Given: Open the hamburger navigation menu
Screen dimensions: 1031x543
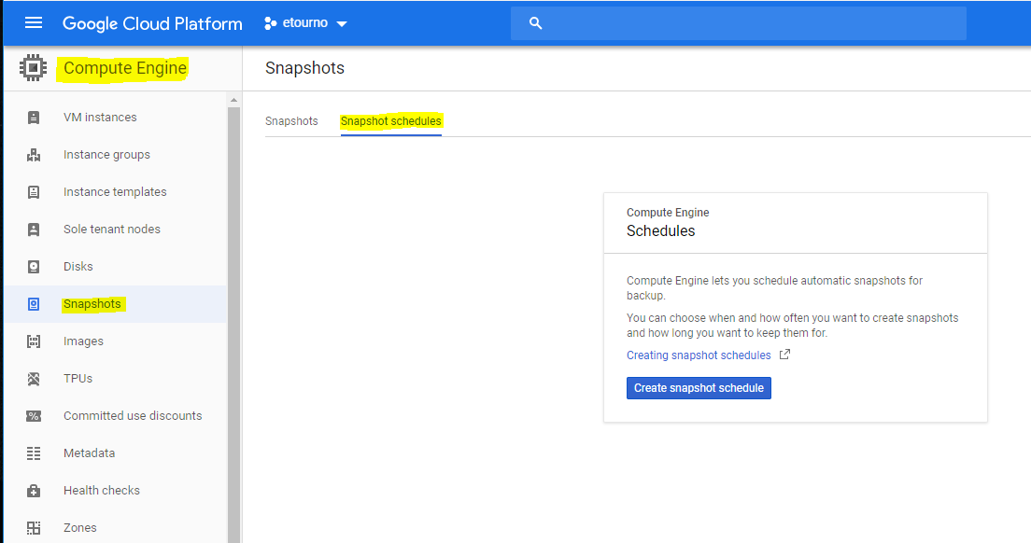Looking at the screenshot, I should click(34, 23).
